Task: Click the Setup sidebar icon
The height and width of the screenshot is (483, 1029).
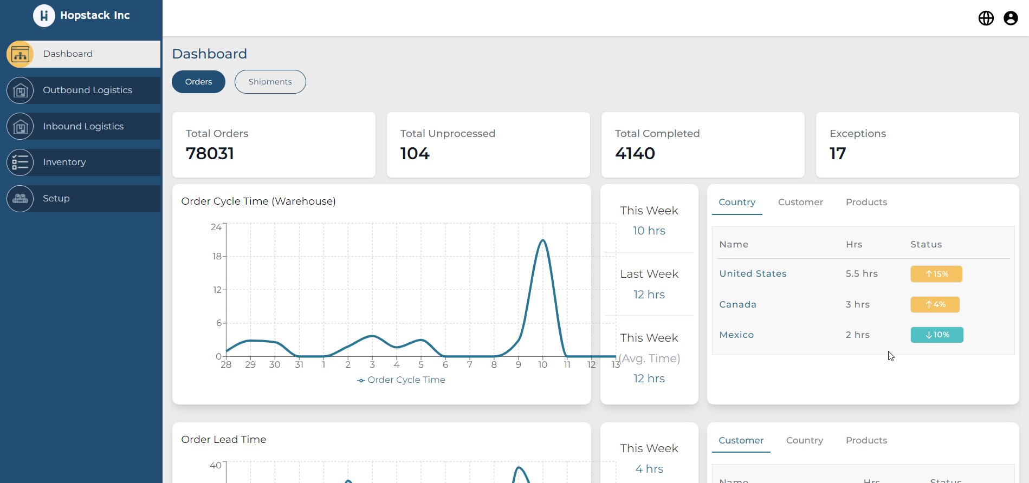Action: (x=20, y=199)
